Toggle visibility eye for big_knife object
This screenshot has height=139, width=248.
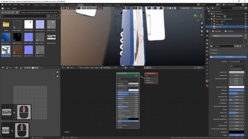tap(246, 27)
